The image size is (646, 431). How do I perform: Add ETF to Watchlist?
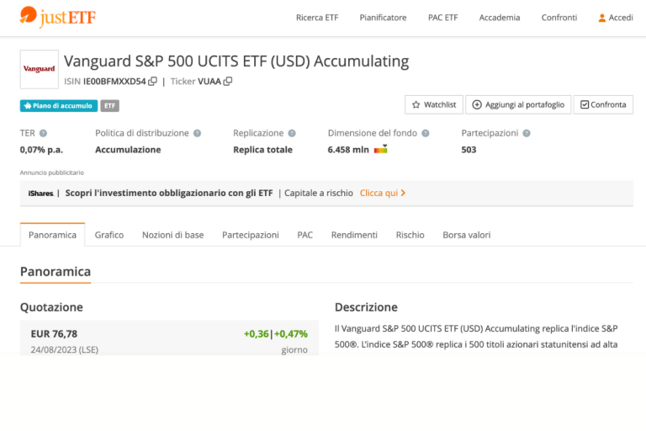433,105
